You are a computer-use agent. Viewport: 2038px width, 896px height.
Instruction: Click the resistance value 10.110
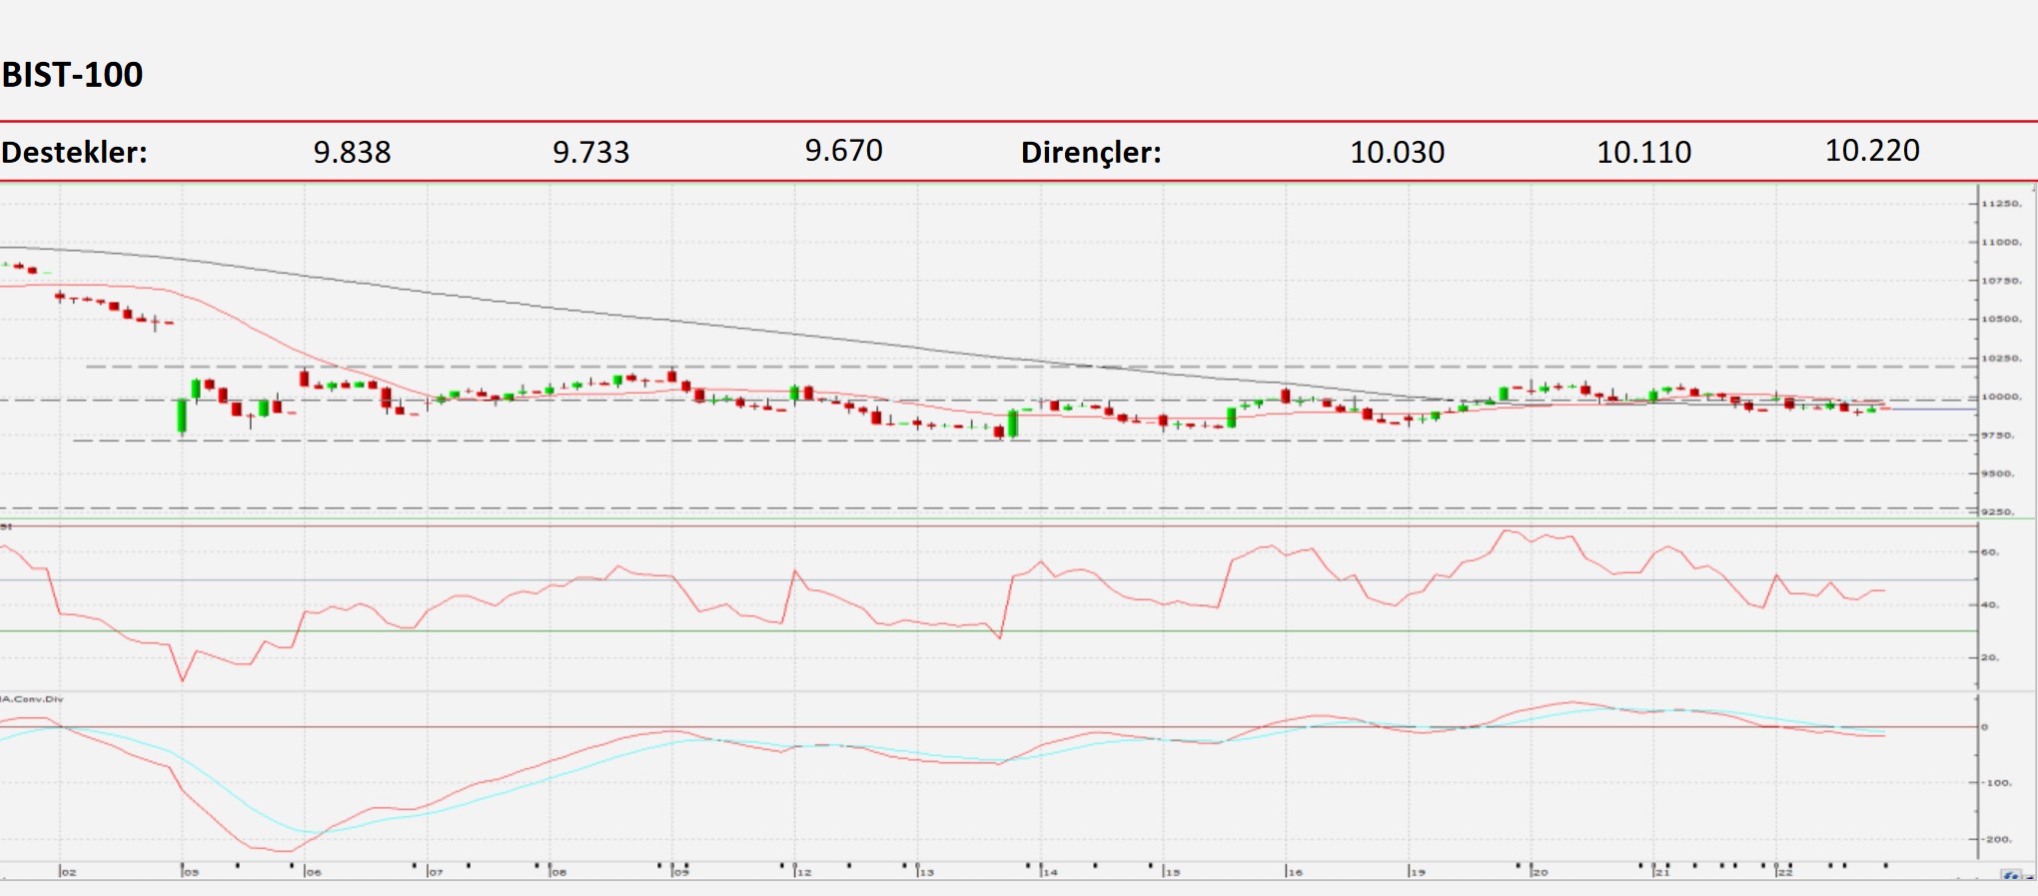[x=1643, y=153]
